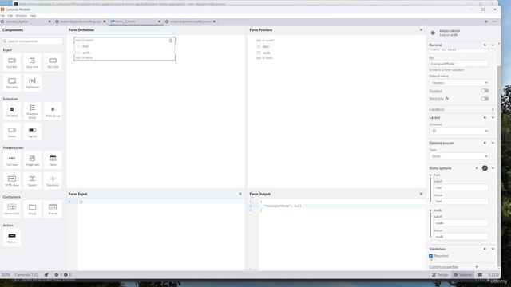Select taxi radio in Form Definition

point(78,46)
